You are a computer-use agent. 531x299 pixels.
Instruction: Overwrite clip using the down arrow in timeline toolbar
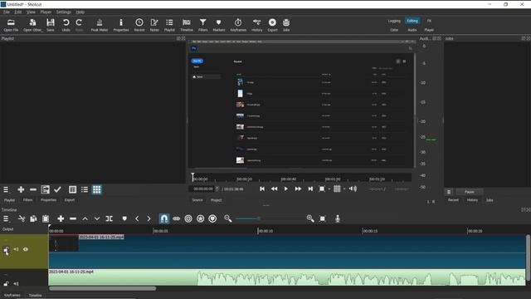point(97,218)
